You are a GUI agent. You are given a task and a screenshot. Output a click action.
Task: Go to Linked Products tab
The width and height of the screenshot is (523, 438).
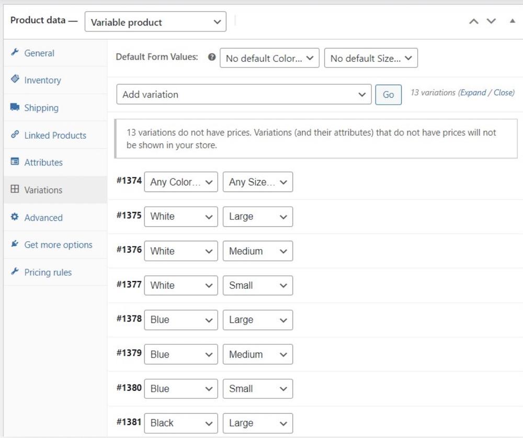[55, 135]
